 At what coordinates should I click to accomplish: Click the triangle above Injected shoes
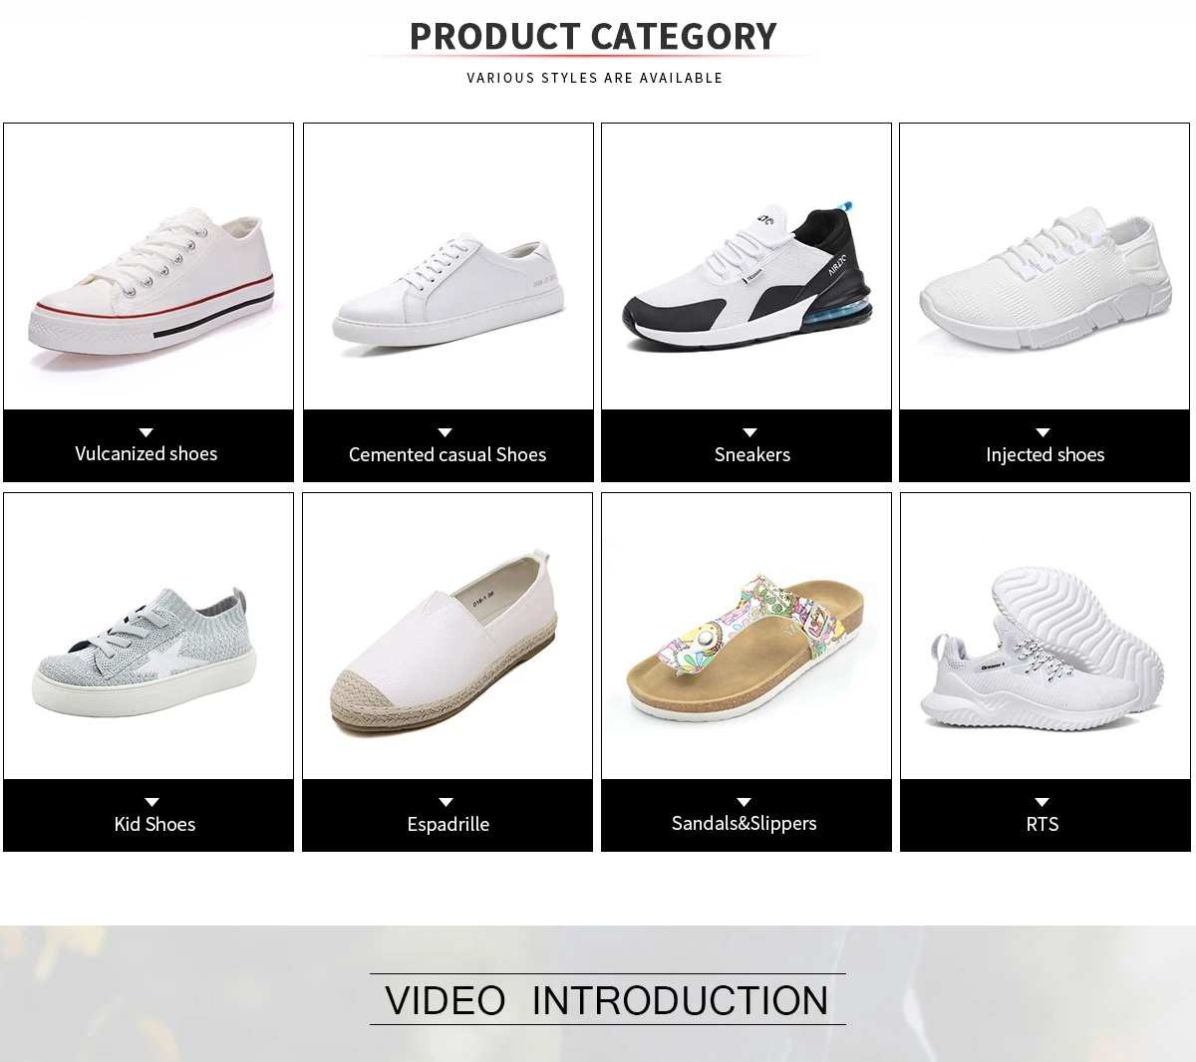click(x=1044, y=432)
